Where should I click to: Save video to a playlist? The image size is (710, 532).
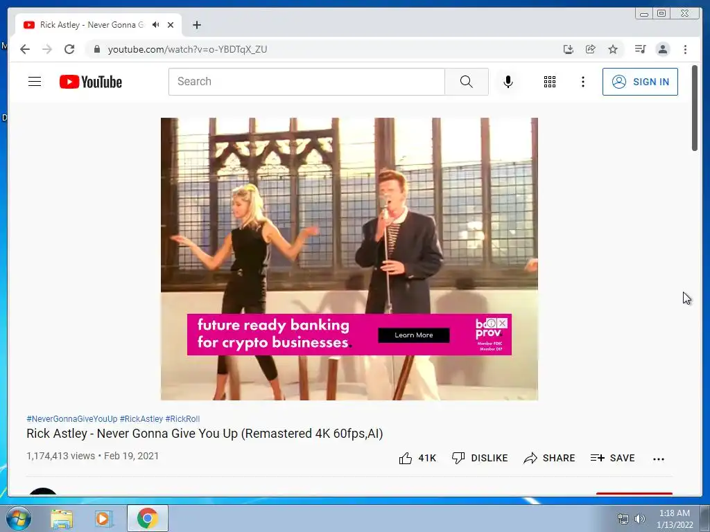(612, 458)
